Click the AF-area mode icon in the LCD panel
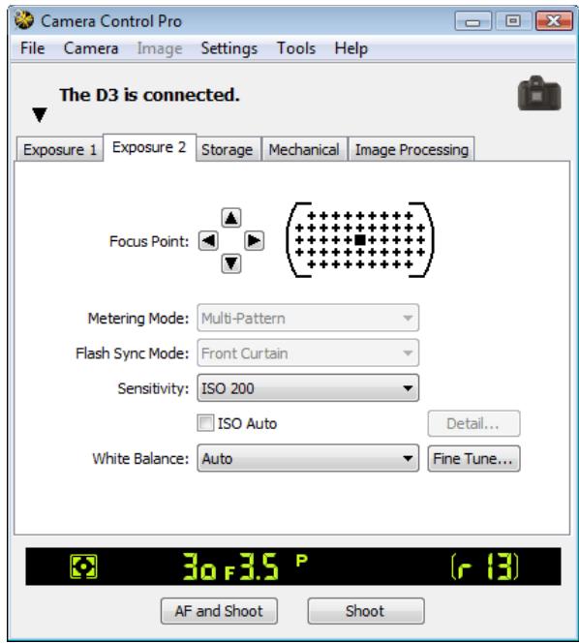Screen dimensions: 579x643 tap(83, 566)
